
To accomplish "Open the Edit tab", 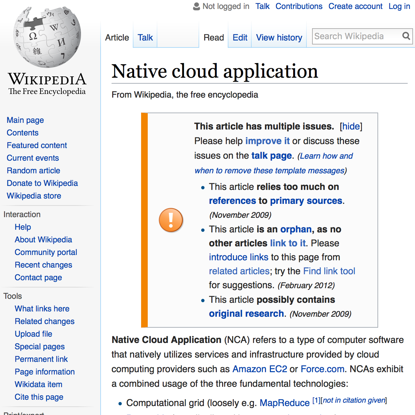I will click(x=239, y=38).
